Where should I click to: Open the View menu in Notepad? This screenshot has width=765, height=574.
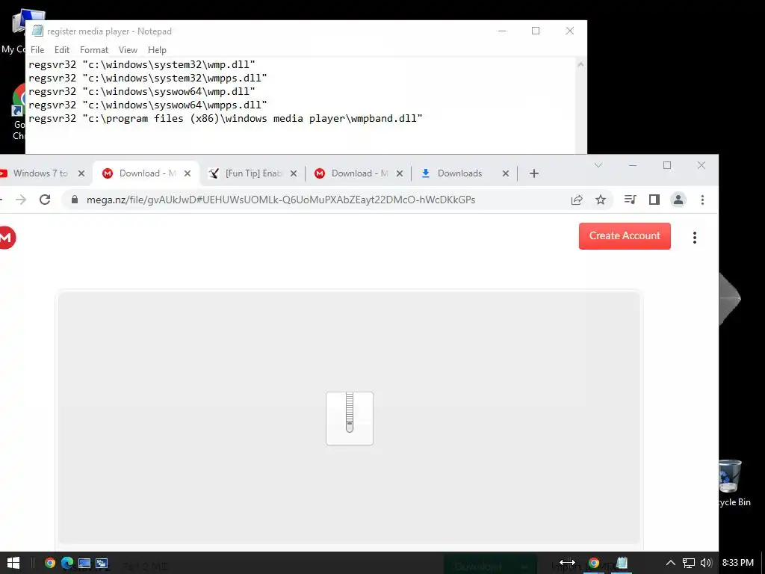128,50
